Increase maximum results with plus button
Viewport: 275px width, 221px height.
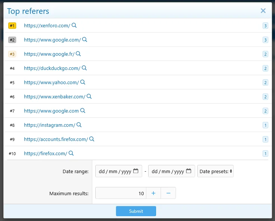point(153,193)
